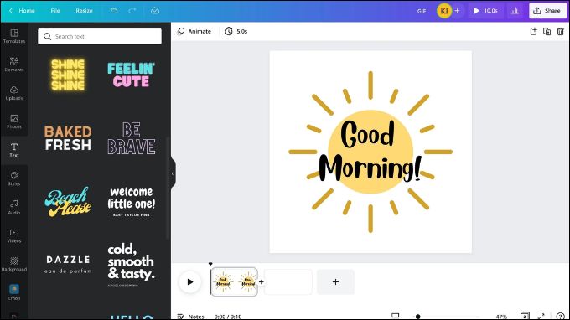Image resolution: width=570 pixels, height=320 pixels.
Task: Collapse the side panel handle
Action: 173,173
